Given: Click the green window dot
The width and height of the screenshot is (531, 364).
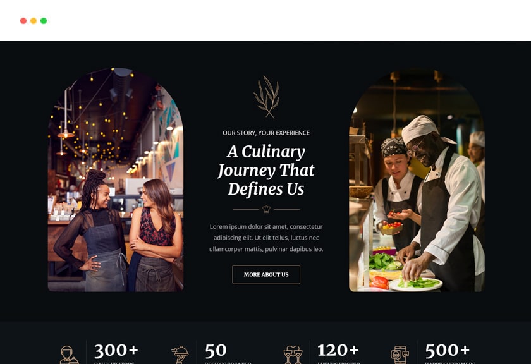Looking at the screenshot, I should [44, 21].
